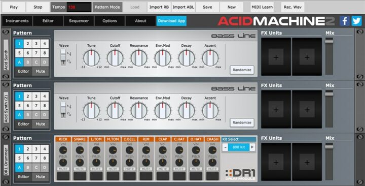Click the Tune knob on Acid Synth (2)
This screenshot has width=365, height=186.
pyautogui.click(x=91, y=110)
